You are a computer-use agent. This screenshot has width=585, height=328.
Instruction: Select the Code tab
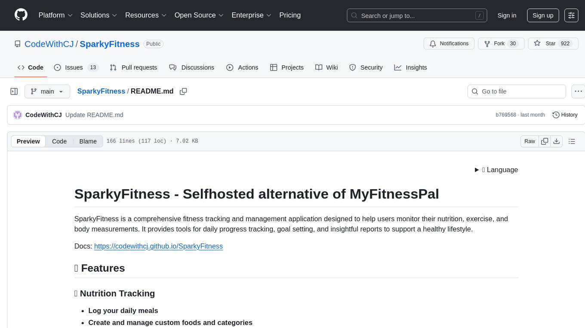31,67
